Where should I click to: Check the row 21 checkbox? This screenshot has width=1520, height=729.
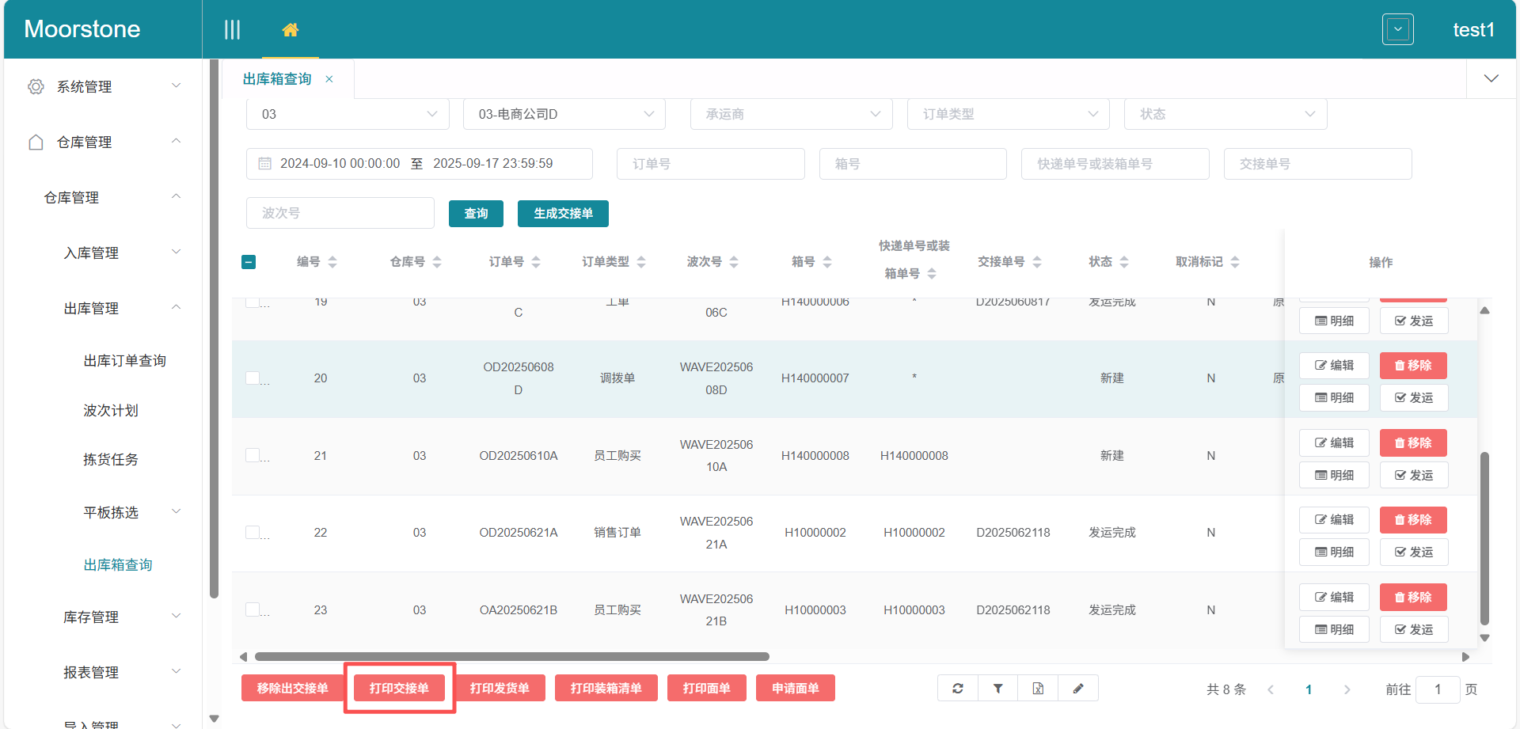pyautogui.click(x=253, y=455)
